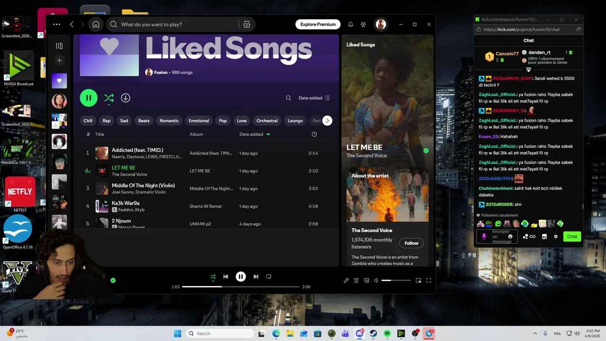606x341 pixels.
Task: Click the purple microphone icon in Kick chat
Action: [484, 236]
